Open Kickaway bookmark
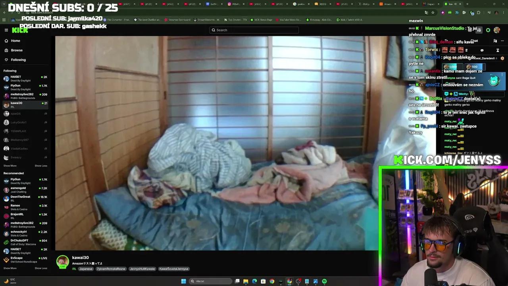This screenshot has width=508, height=286. pyautogui.click(x=318, y=20)
